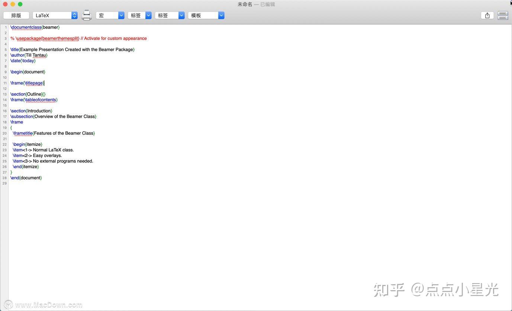Open the 模板 templates dropdown
Viewport: 512px width, 311px height.
pyautogui.click(x=206, y=15)
